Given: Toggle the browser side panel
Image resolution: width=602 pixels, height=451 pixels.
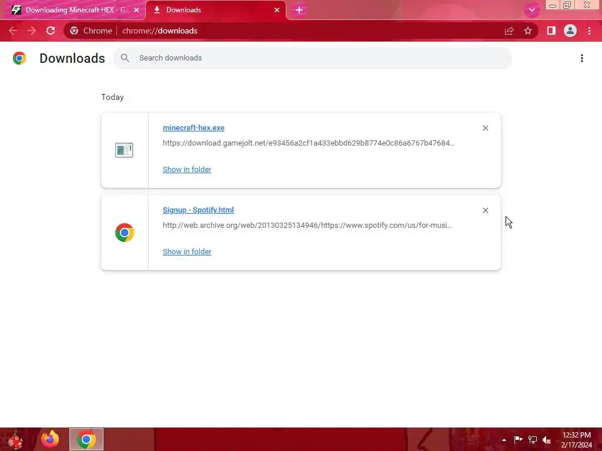Looking at the screenshot, I should pyautogui.click(x=551, y=31).
